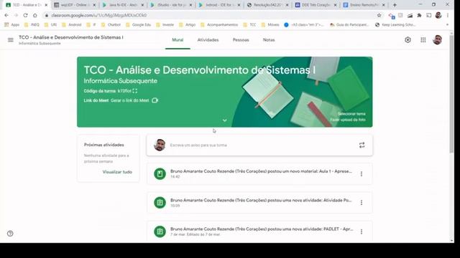
Task: Open the Aula 1 material post
Action: 259,173
